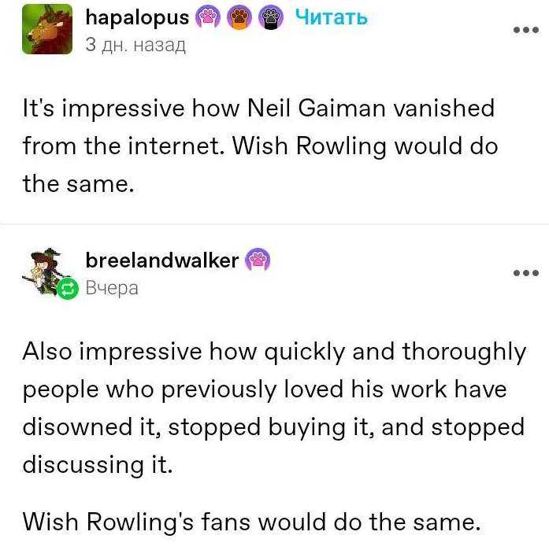Click the purple paw badge beside hapalopus

click(x=209, y=17)
